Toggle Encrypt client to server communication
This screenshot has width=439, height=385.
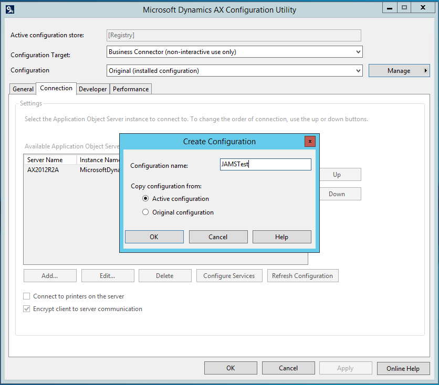coord(27,309)
